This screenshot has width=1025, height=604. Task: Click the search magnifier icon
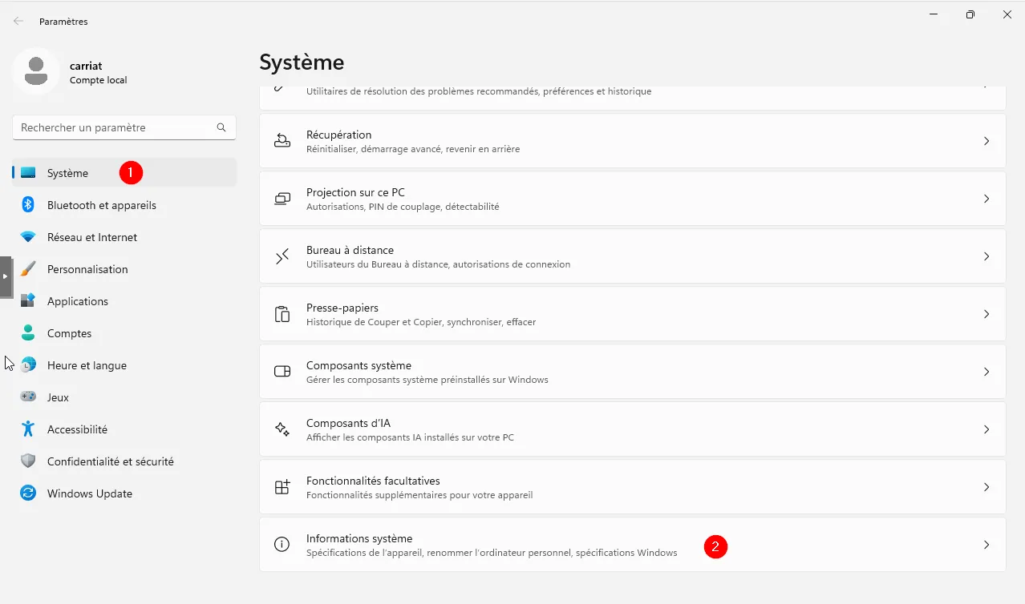(221, 127)
